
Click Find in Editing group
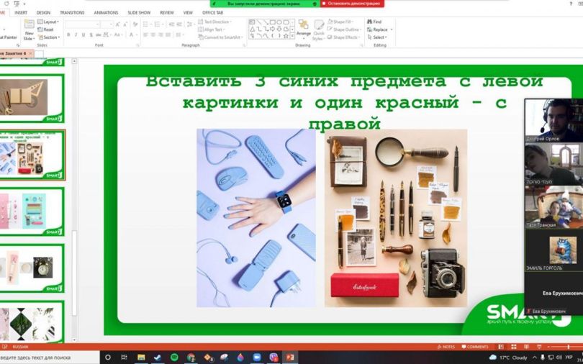pyautogui.click(x=374, y=22)
